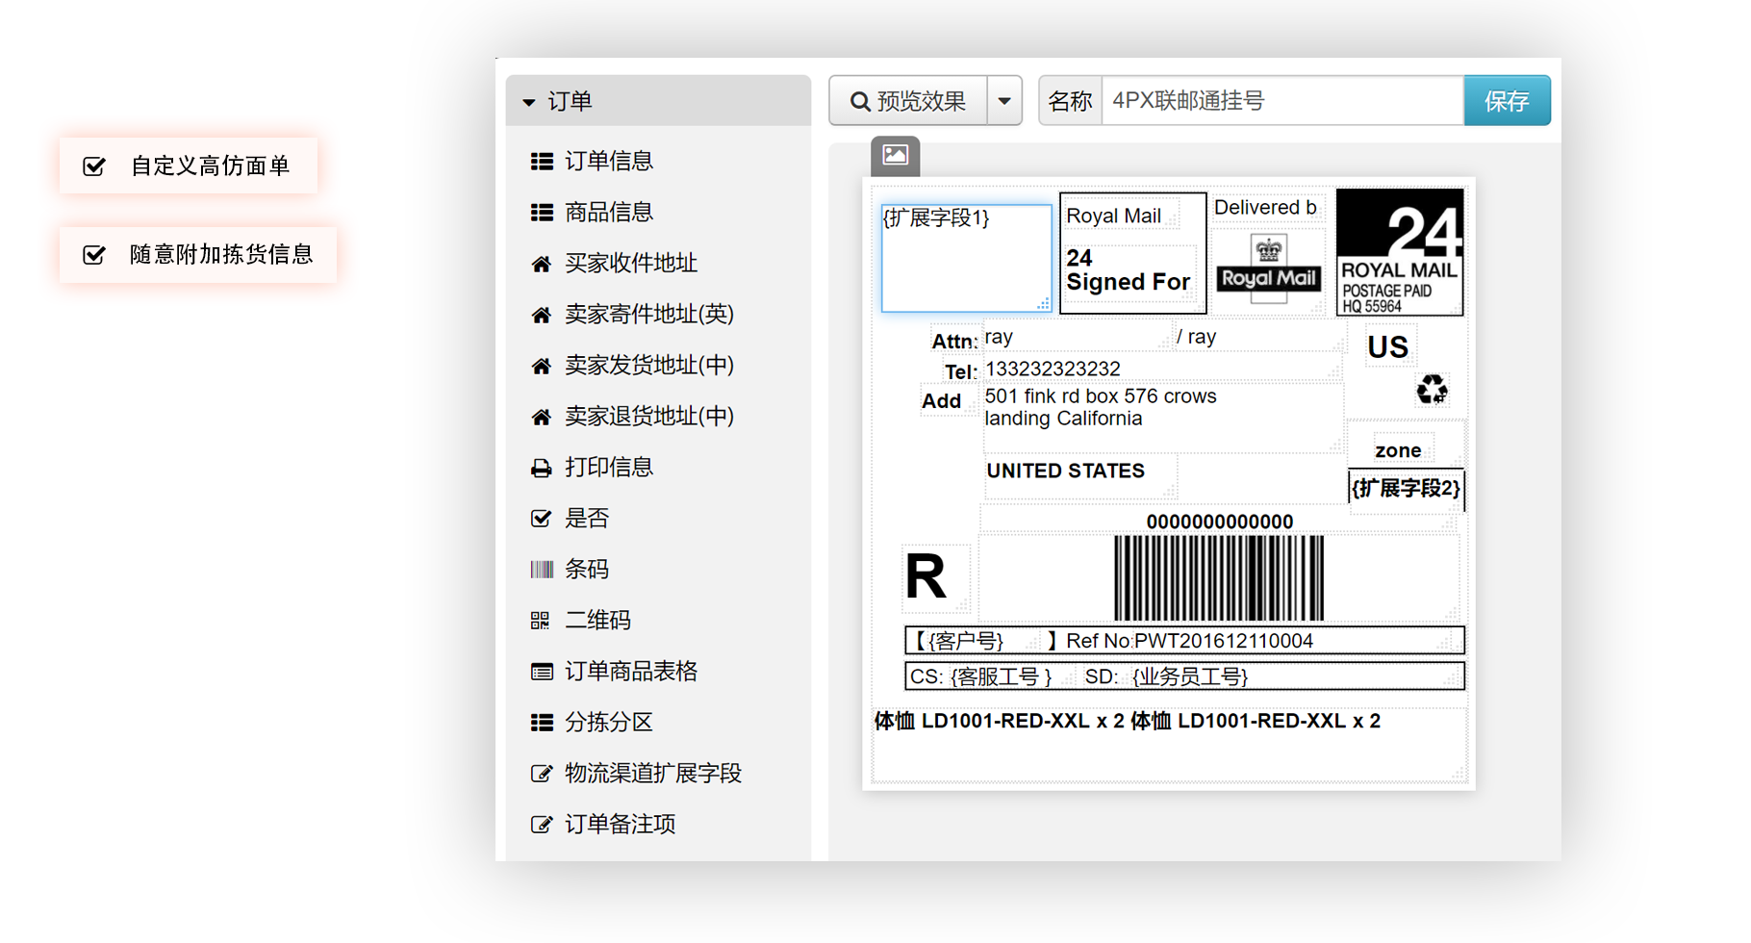
Task: Select 打印信息 menu entry
Action: (610, 468)
